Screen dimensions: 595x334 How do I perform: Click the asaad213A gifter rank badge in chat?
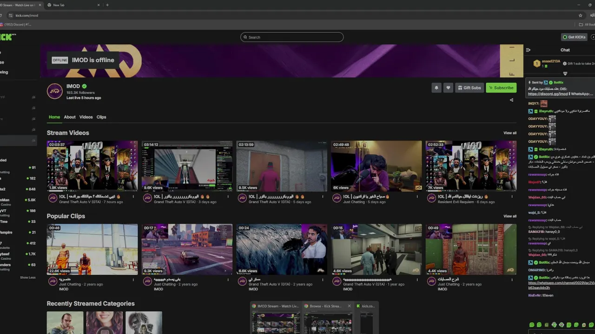[x=536, y=64]
